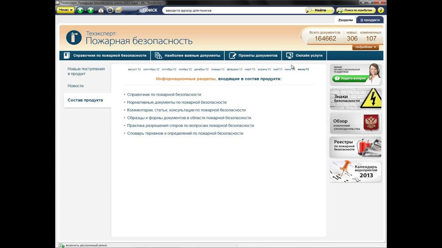The width and height of the screenshot is (442, 248).
Task: Click the book icon in Справочник tab
Action: click(67, 55)
